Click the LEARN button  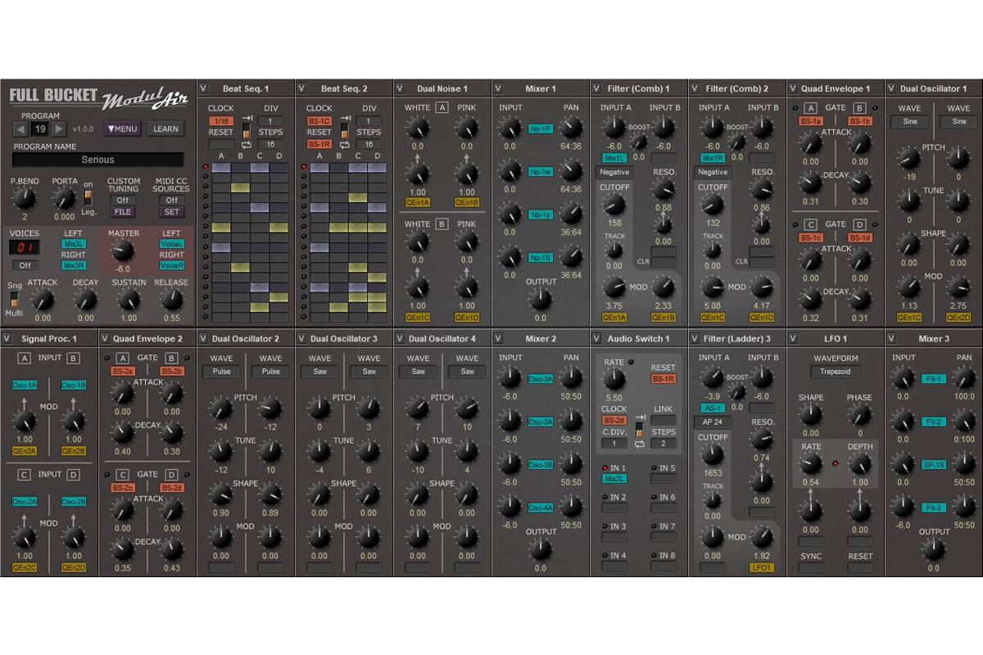(165, 129)
